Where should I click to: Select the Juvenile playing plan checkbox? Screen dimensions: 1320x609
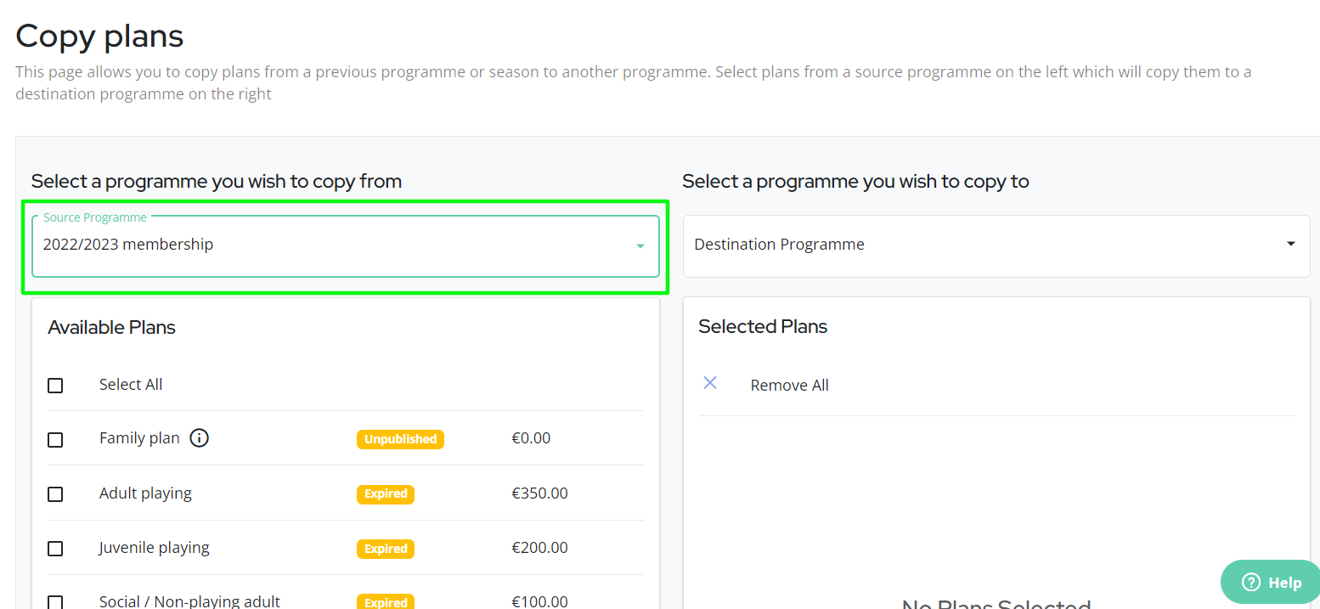(x=55, y=549)
